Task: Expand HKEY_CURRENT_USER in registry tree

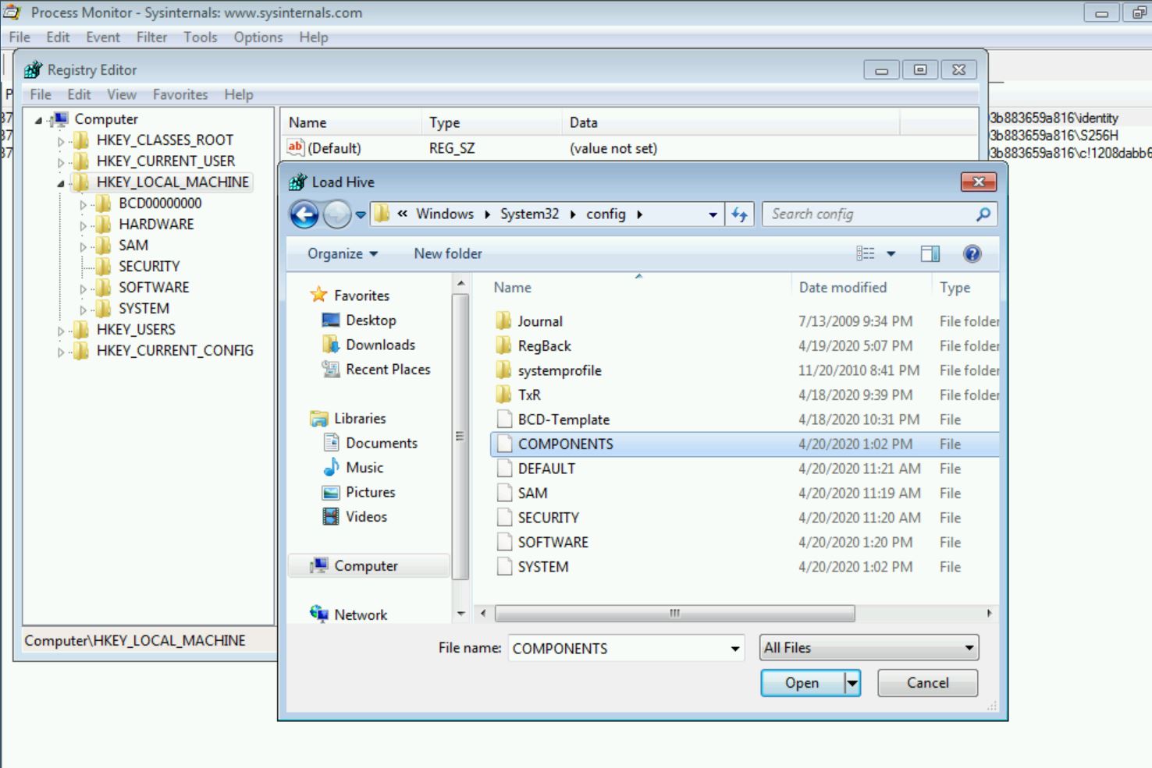Action: coord(62,162)
